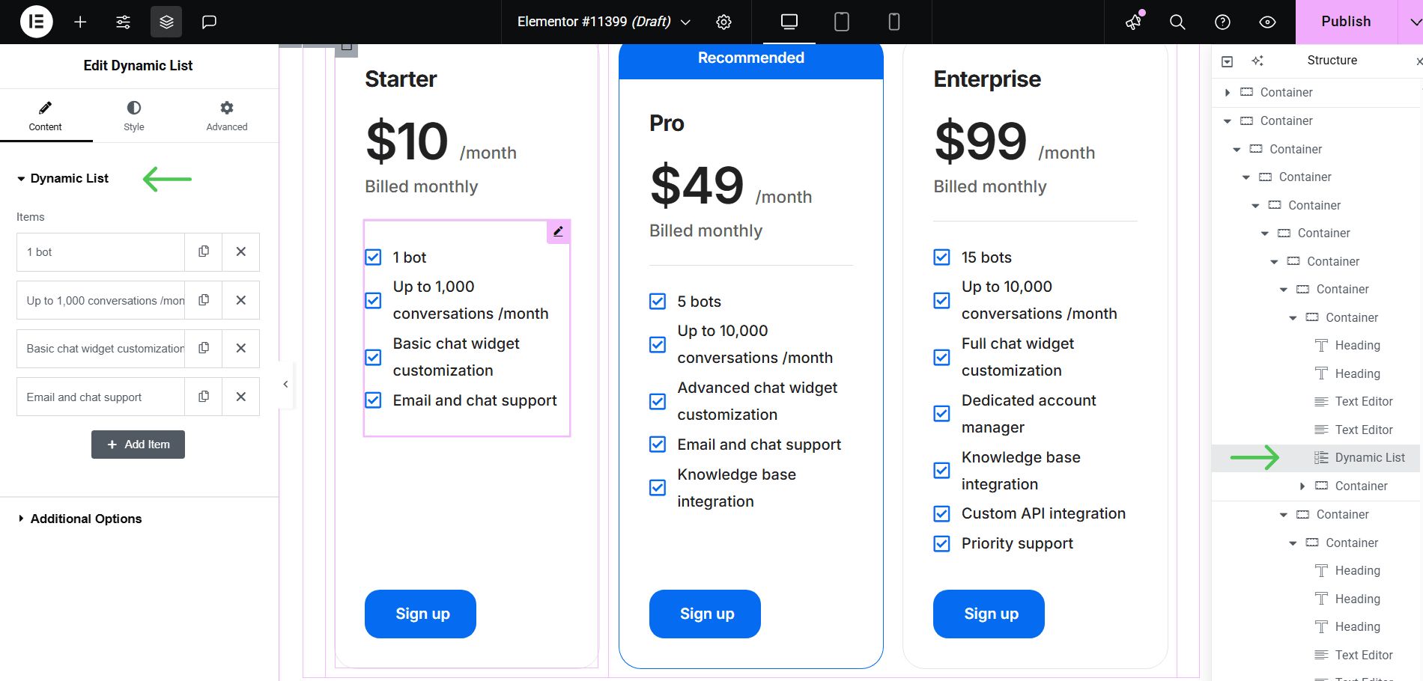Open the Finder search icon
Image resolution: width=1423 pixels, height=681 pixels.
pyautogui.click(x=1177, y=22)
